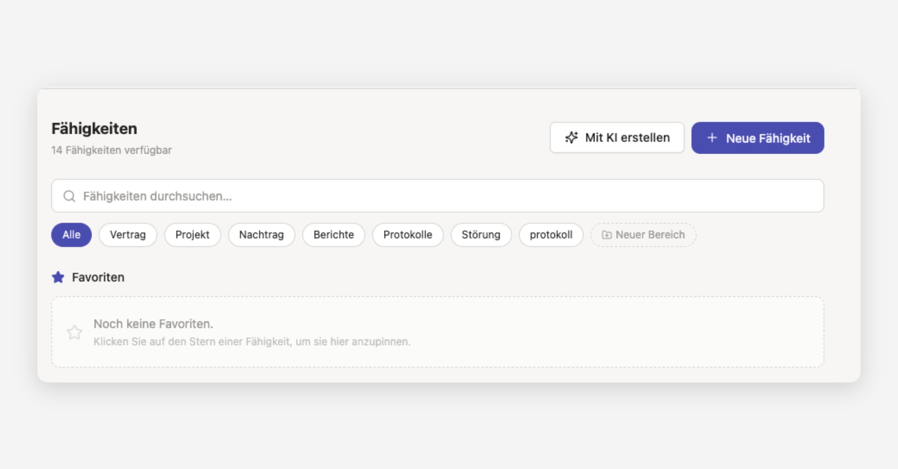Screen dimensions: 898x469
Task: Select the Alle filter chip
Action: click(71, 235)
